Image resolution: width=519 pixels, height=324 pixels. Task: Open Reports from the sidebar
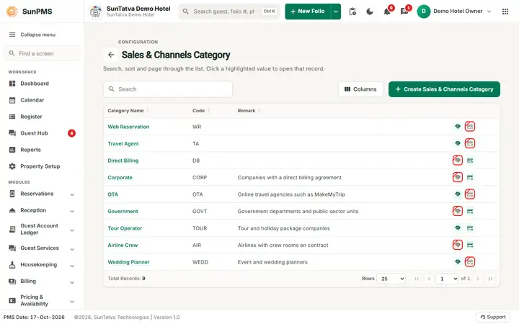tap(42, 150)
